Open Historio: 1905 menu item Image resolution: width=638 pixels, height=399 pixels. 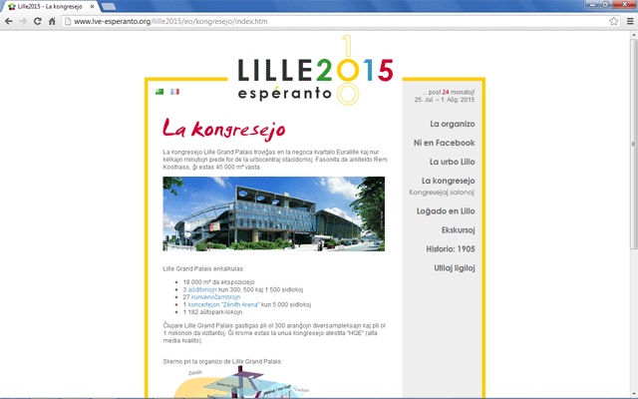point(451,248)
